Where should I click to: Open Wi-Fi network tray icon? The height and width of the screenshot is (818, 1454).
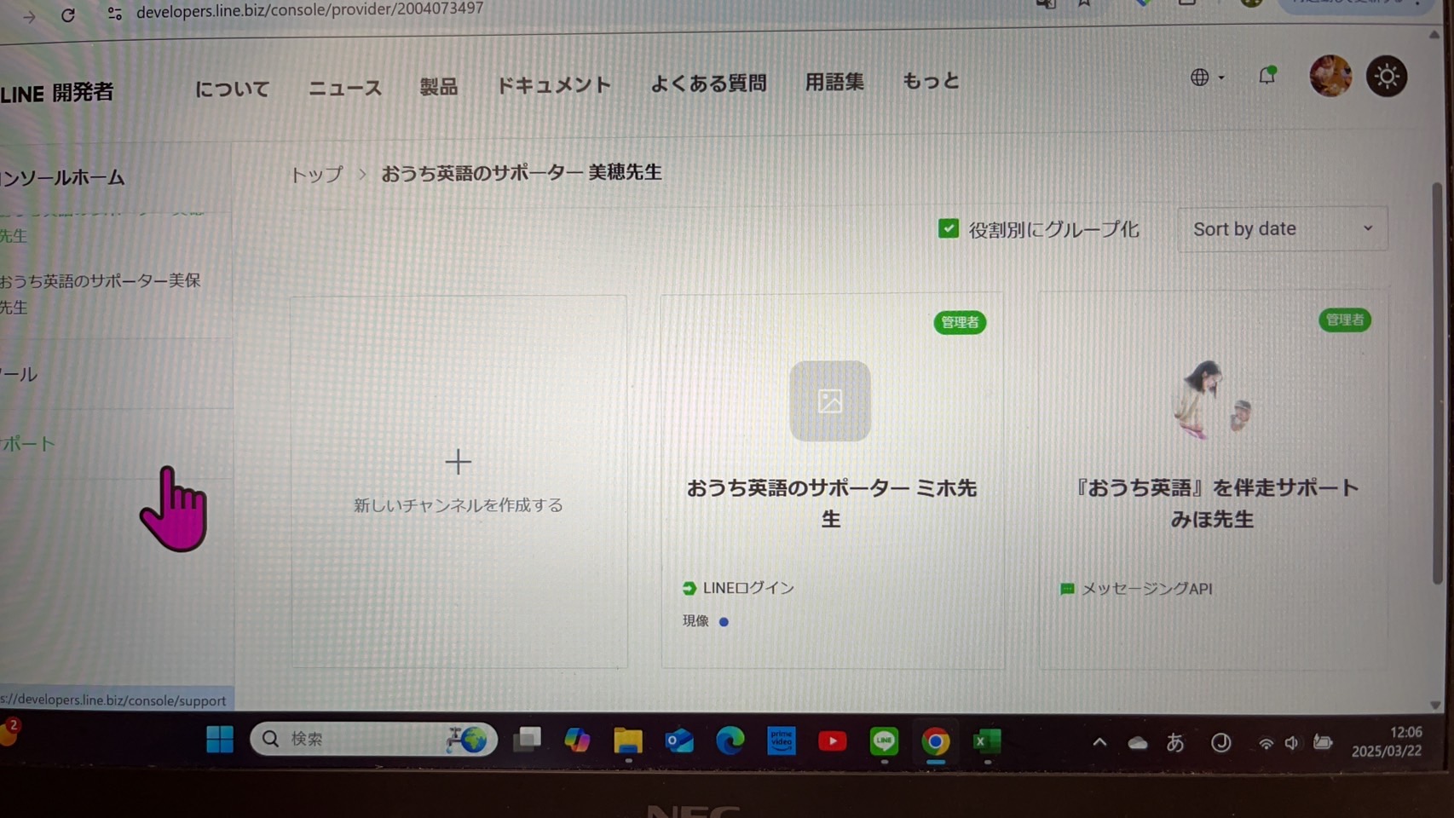coord(1266,744)
